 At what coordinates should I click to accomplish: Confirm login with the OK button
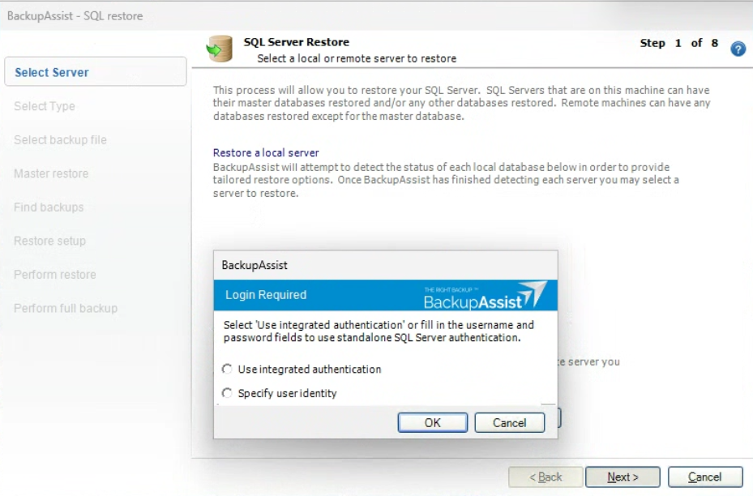pos(432,422)
